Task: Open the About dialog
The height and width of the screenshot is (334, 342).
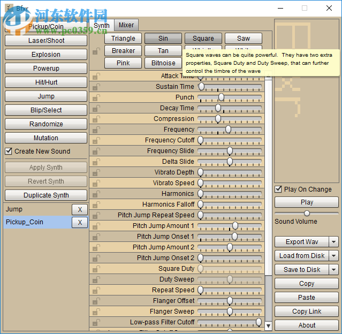Action: pos(307,325)
